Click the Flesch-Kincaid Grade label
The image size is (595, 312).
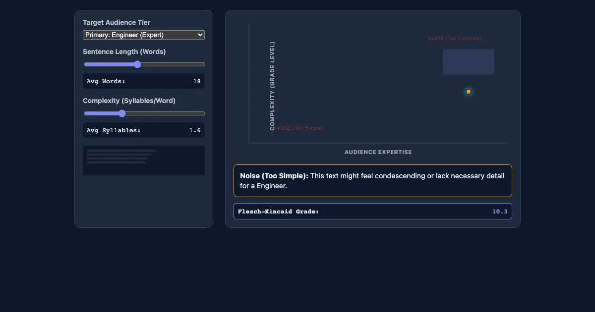tap(278, 211)
